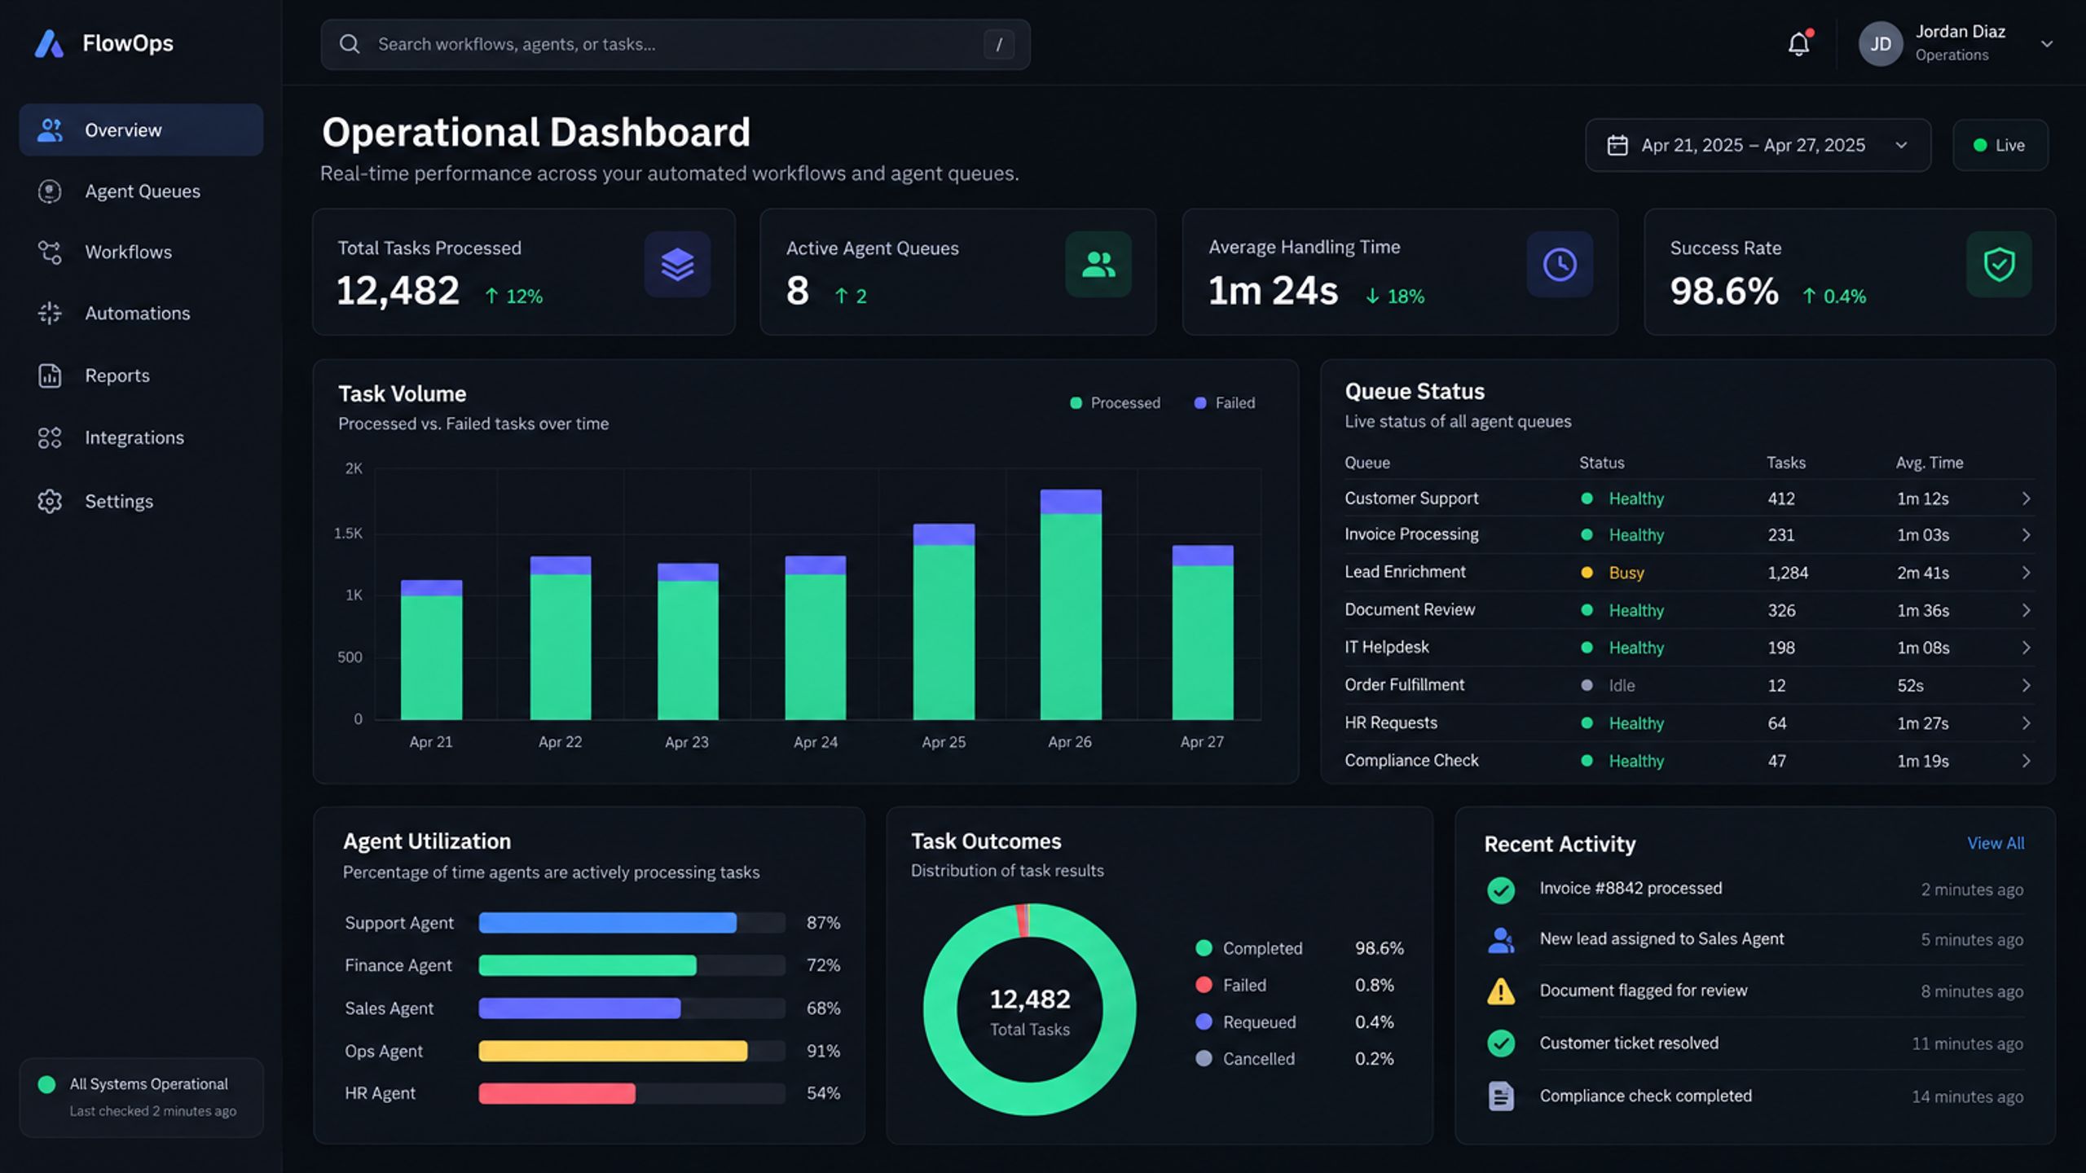
Task: Select the Overview sidebar item
Action: 141,130
